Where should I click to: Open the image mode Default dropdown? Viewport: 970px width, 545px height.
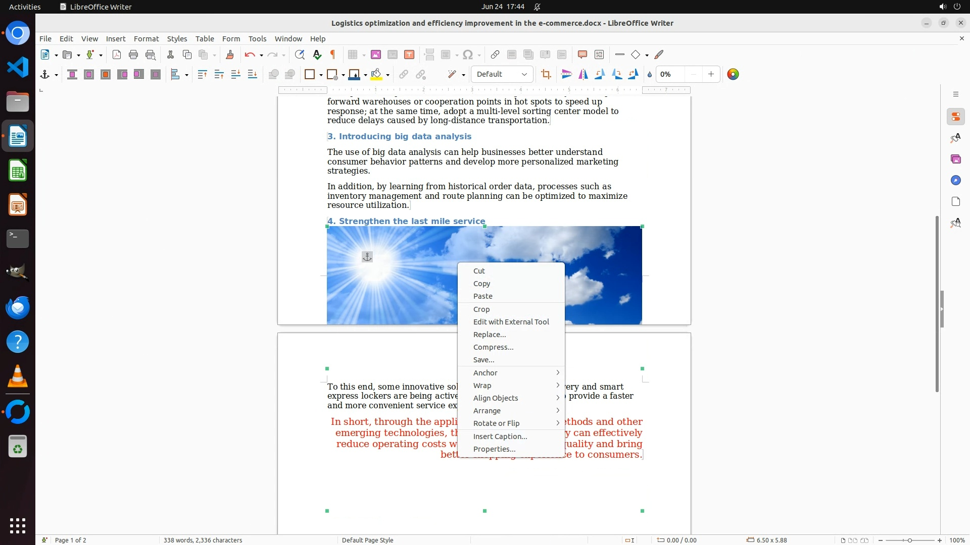tap(502, 74)
